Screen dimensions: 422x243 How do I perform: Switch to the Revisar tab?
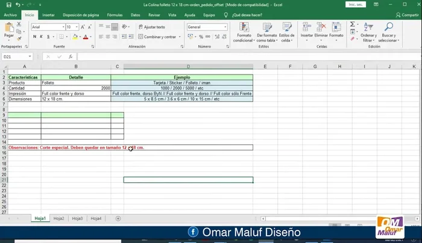154,15
